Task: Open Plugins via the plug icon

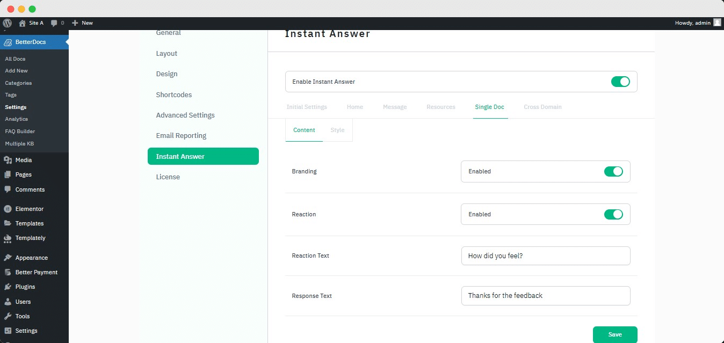Action: tap(9, 287)
